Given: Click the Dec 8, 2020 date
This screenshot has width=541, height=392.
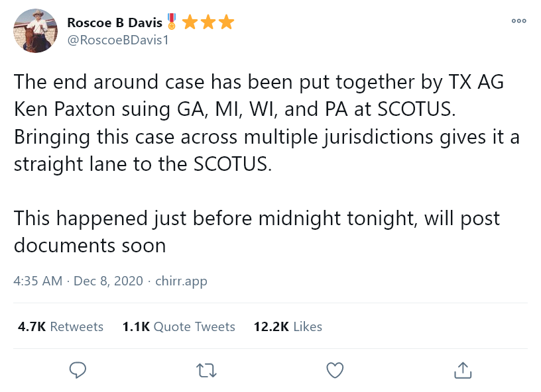Looking at the screenshot, I should [109, 281].
